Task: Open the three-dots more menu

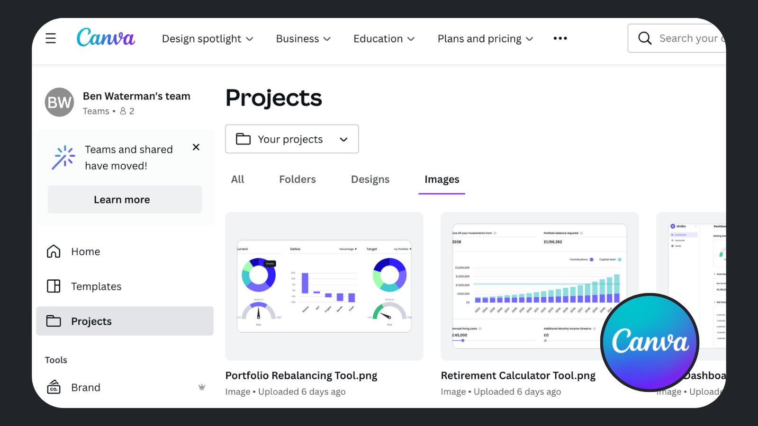Action: pos(560,38)
